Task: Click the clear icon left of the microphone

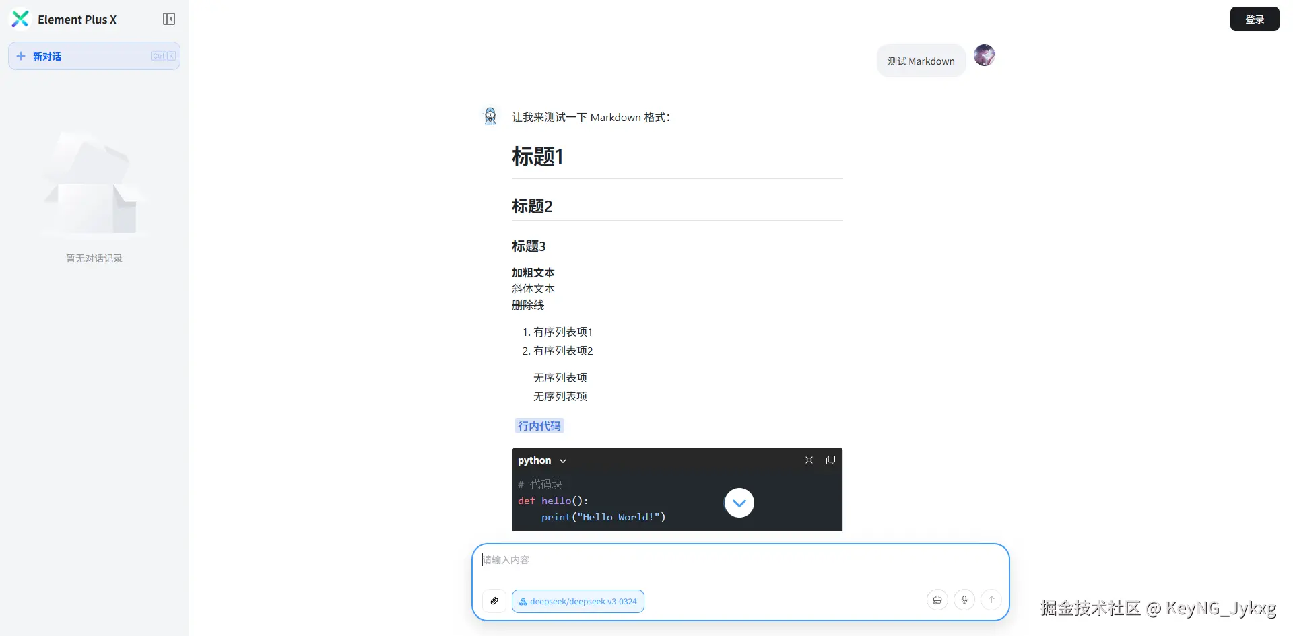Action: pyautogui.click(x=937, y=600)
